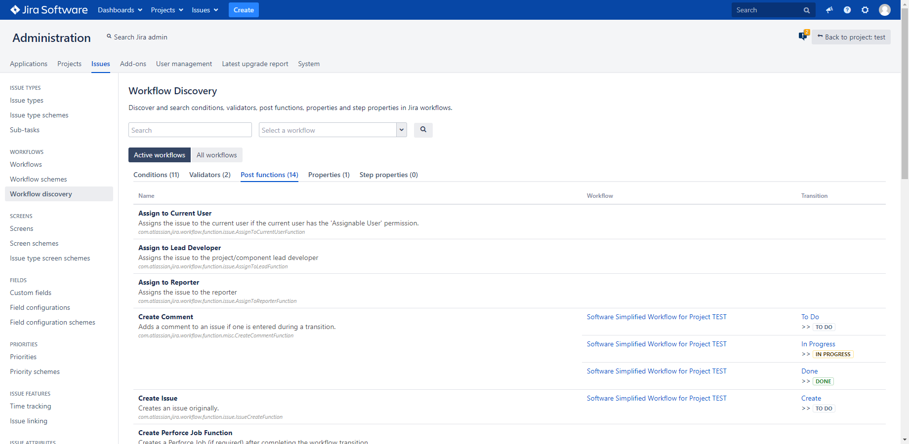Open Custom fields in sidebar

click(31, 293)
